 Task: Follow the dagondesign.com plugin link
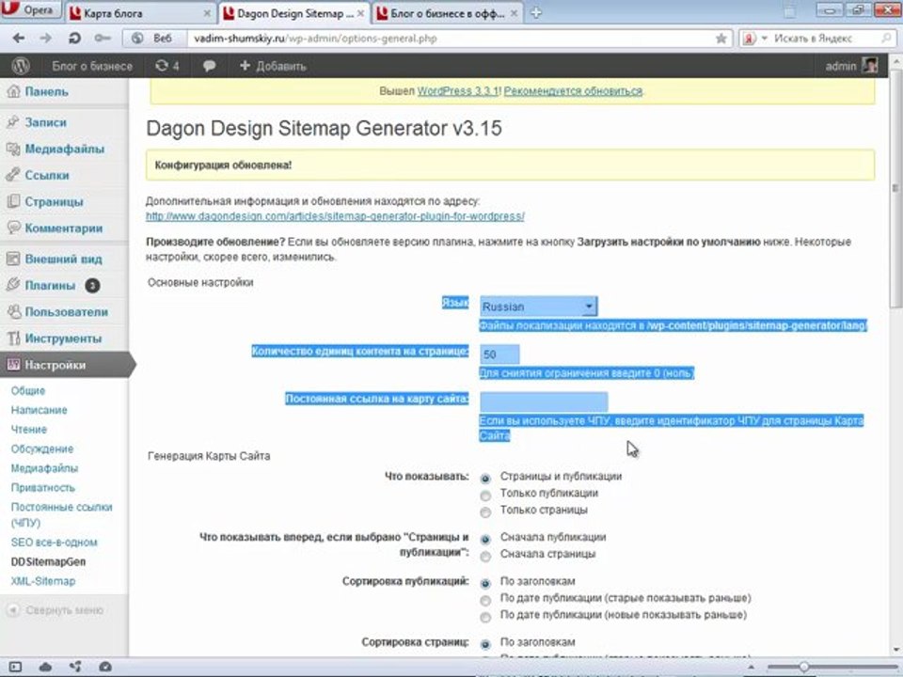pos(334,216)
